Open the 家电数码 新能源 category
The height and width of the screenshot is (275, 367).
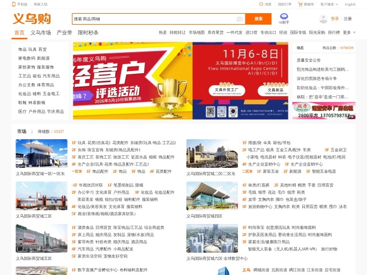[x=34, y=58]
